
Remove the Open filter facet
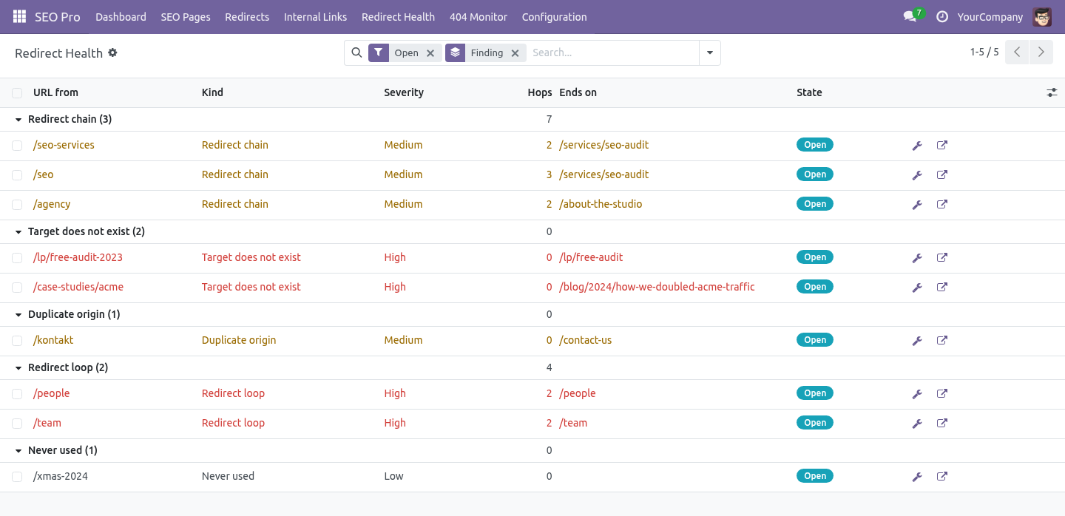tap(430, 53)
